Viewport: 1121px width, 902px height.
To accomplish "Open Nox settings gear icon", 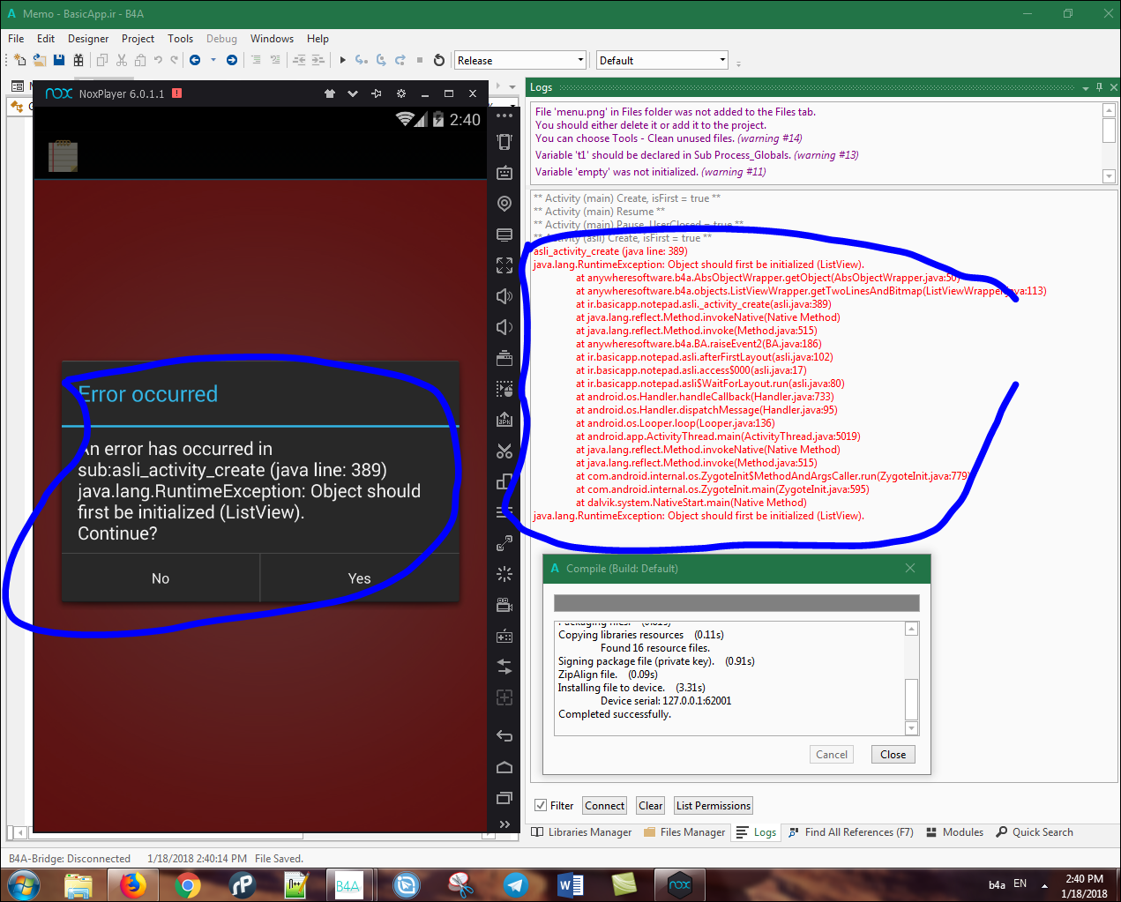I will point(401,93).
